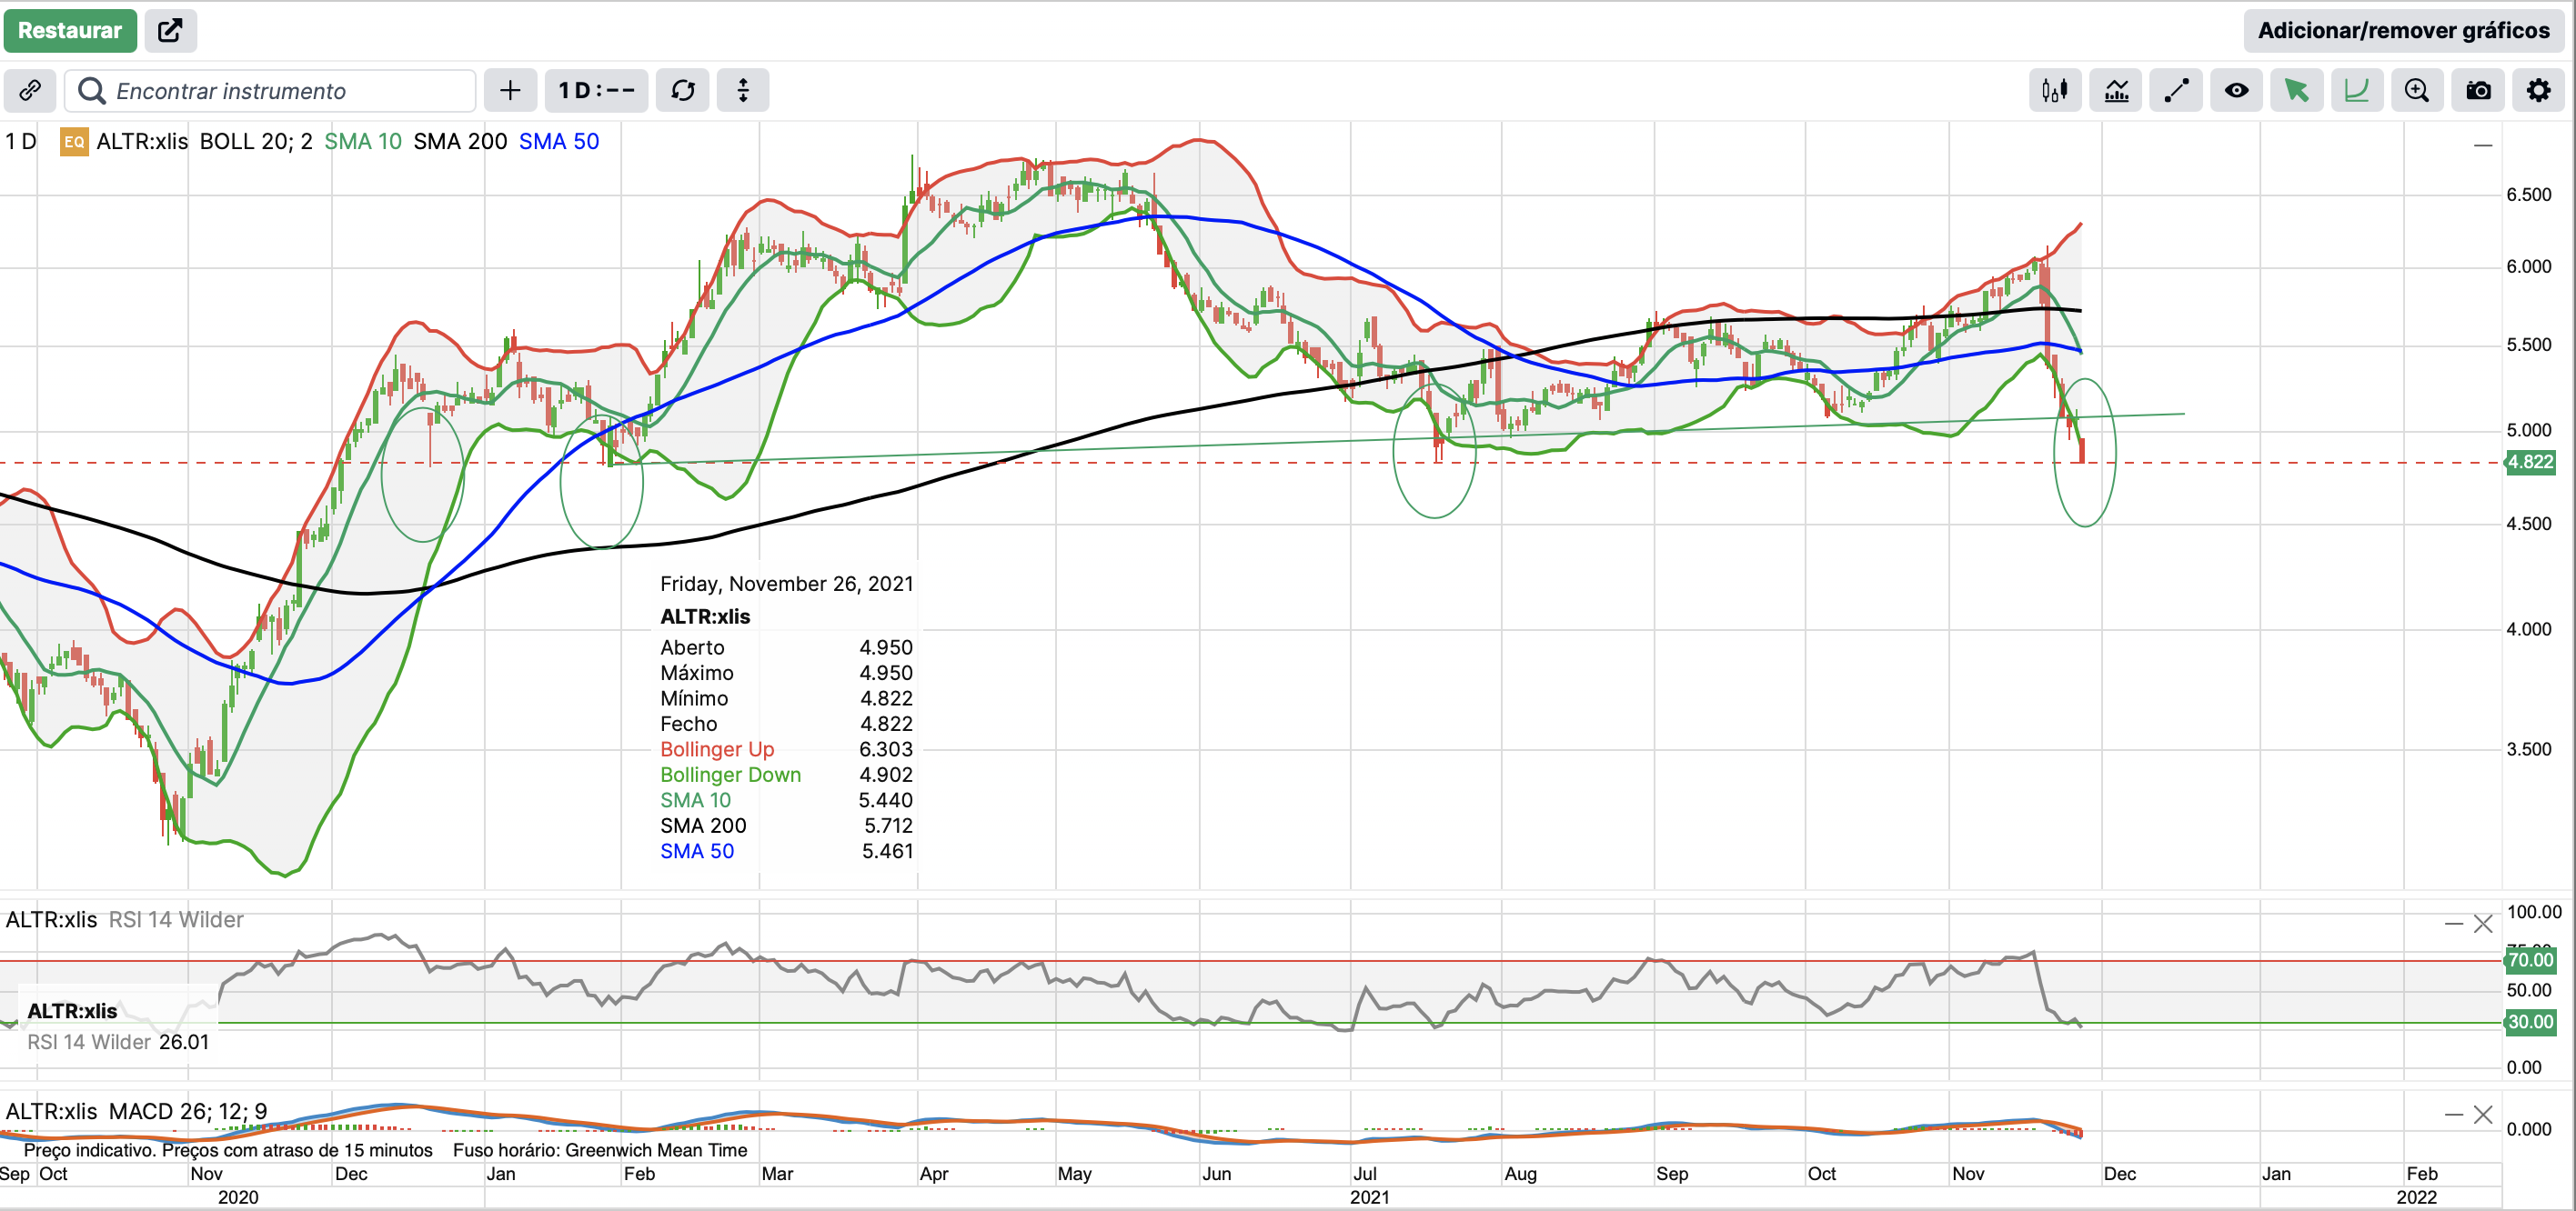Click the zoom-in magnifier tool
2576x1211 pixels.
pos(2417,91)
